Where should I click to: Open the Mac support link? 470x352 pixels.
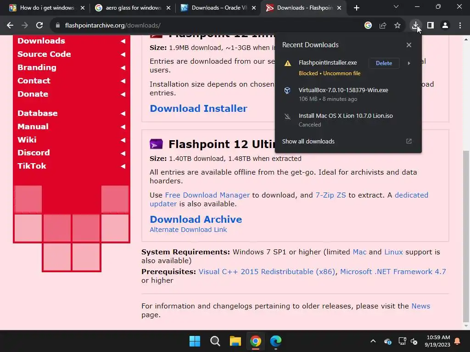pyautogui.click(x=359, y=252)
